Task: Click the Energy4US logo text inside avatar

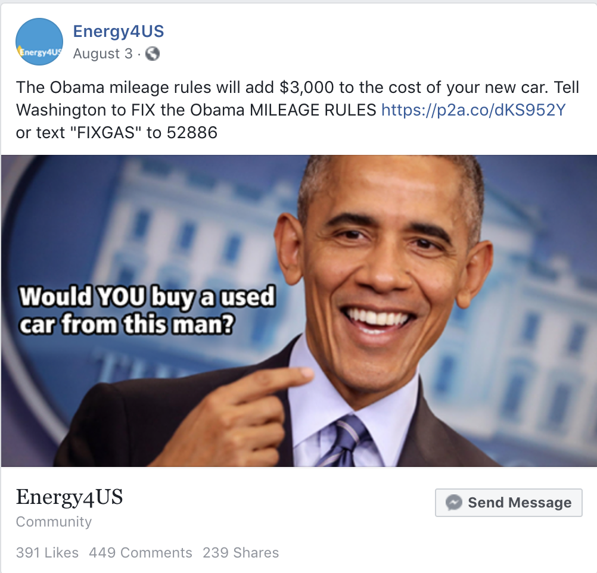Action: [x=39, y=52]
